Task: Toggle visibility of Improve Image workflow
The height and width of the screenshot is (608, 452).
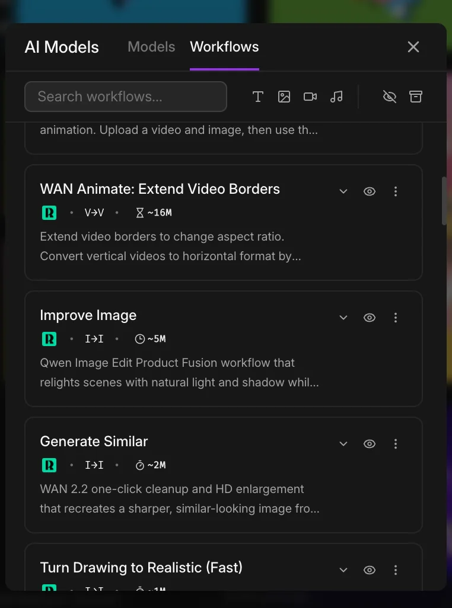Action: [370, 318]
